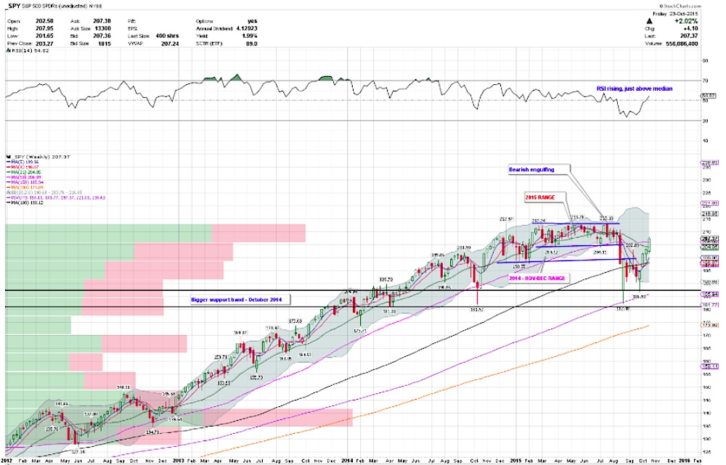The image size is (726, 465).
Task: Click the 173.89 MA(200) tag on the price axis
Action: coord(711,325)
